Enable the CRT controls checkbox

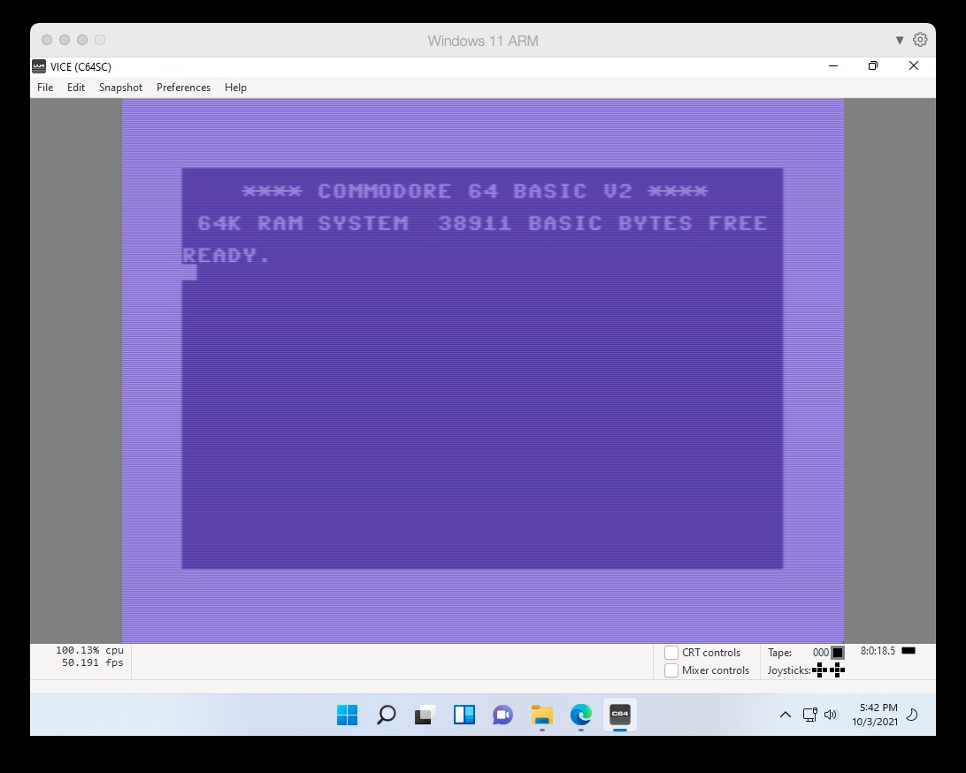[x=671, y=653]
